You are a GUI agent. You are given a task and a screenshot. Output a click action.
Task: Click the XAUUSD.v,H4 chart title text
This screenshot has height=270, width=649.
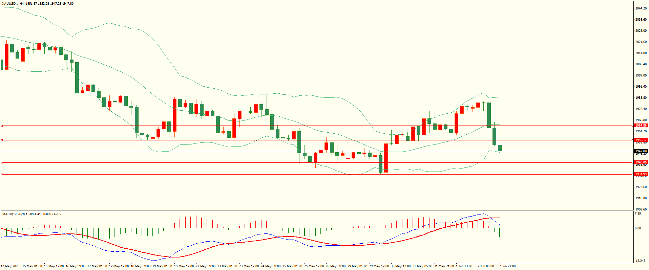(13, 4)
